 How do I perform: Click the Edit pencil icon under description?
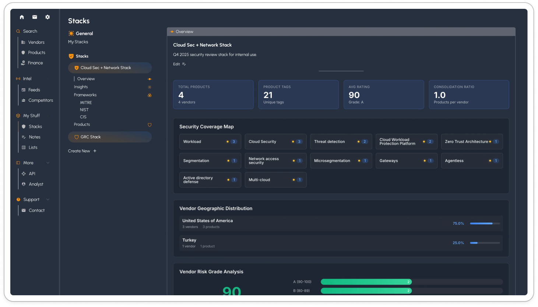coord(184,64)
